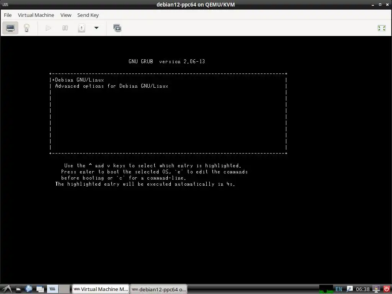
Task: Switch to the Virtual Machine Manager taskbar window
Action: [x=101, y=289]
